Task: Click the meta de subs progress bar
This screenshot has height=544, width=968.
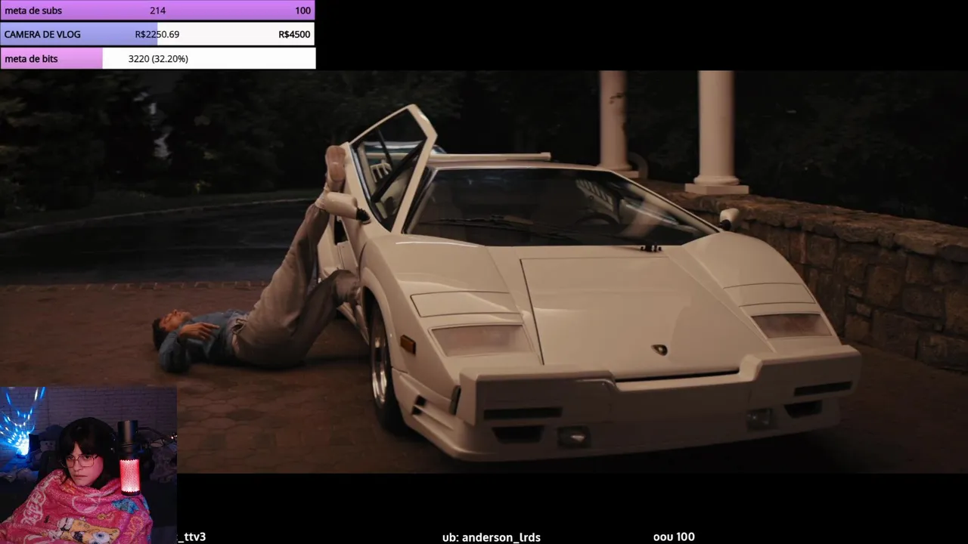Action: tap(157, 11)
